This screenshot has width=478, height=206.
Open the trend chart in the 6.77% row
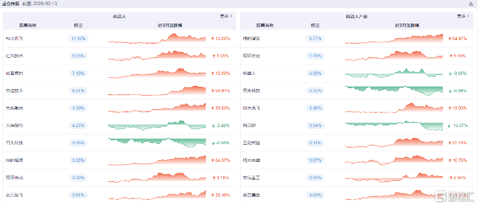pos(394,38)
